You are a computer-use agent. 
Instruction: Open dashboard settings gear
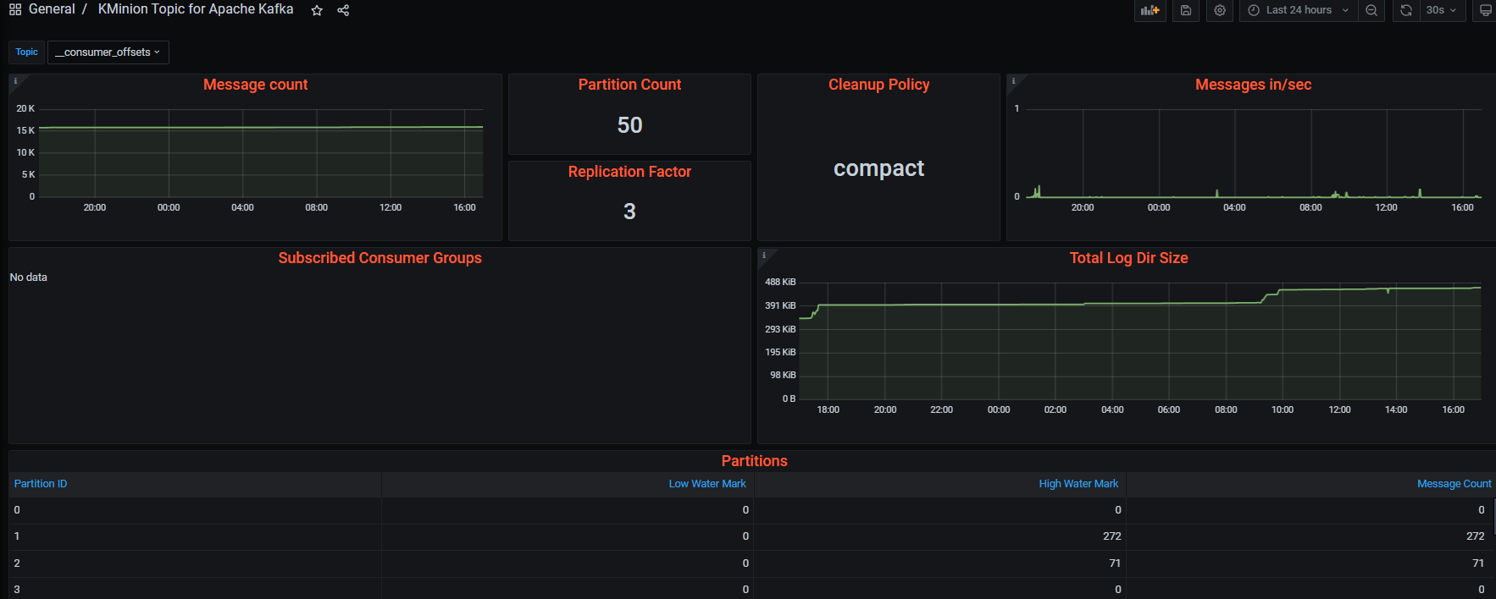pyautogui.click(x=1220, y=10)
